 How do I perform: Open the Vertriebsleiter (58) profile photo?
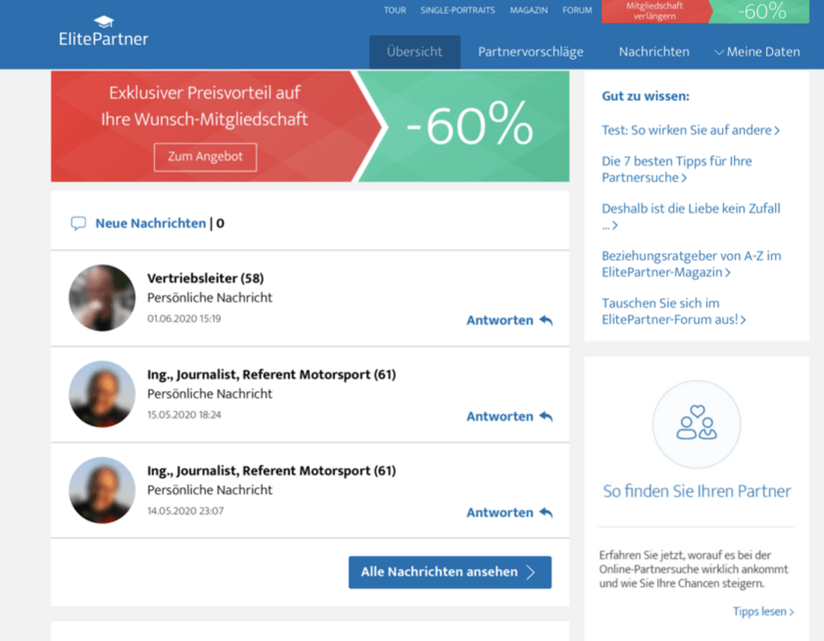point(102,298)
